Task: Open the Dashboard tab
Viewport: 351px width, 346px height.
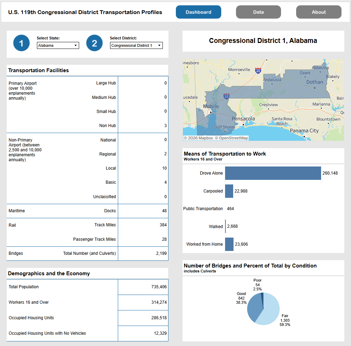Action: tap(198, 12)
